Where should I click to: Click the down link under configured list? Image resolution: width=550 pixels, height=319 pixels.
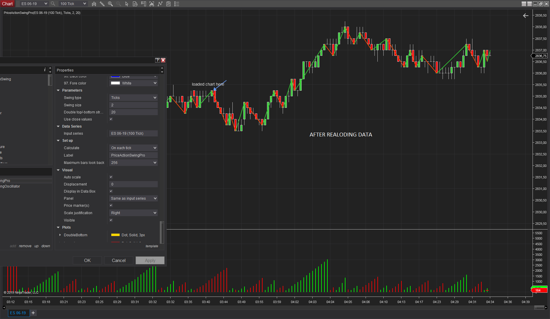pyautogui.click(x=46, y=246)
